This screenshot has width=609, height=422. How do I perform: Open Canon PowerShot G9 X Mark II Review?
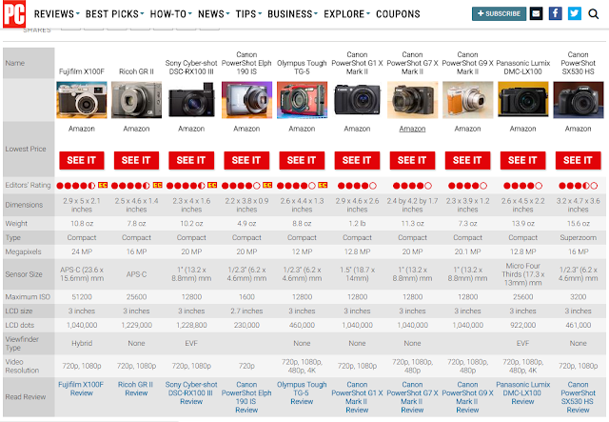pos(467,397)
